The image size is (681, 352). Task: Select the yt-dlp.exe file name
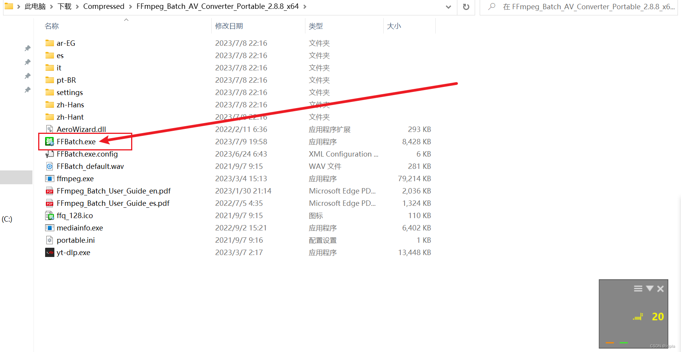tap(73, 252)
